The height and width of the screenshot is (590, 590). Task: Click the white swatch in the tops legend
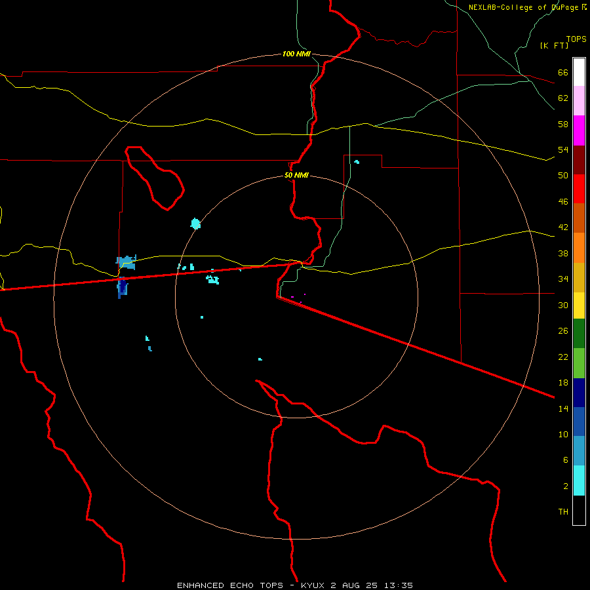[579, 72]
